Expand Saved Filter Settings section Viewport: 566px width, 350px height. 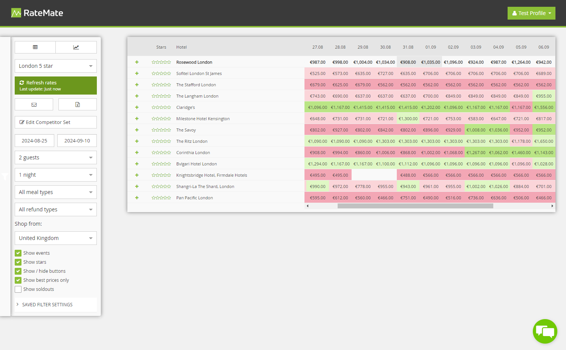[x=56, y=304]
